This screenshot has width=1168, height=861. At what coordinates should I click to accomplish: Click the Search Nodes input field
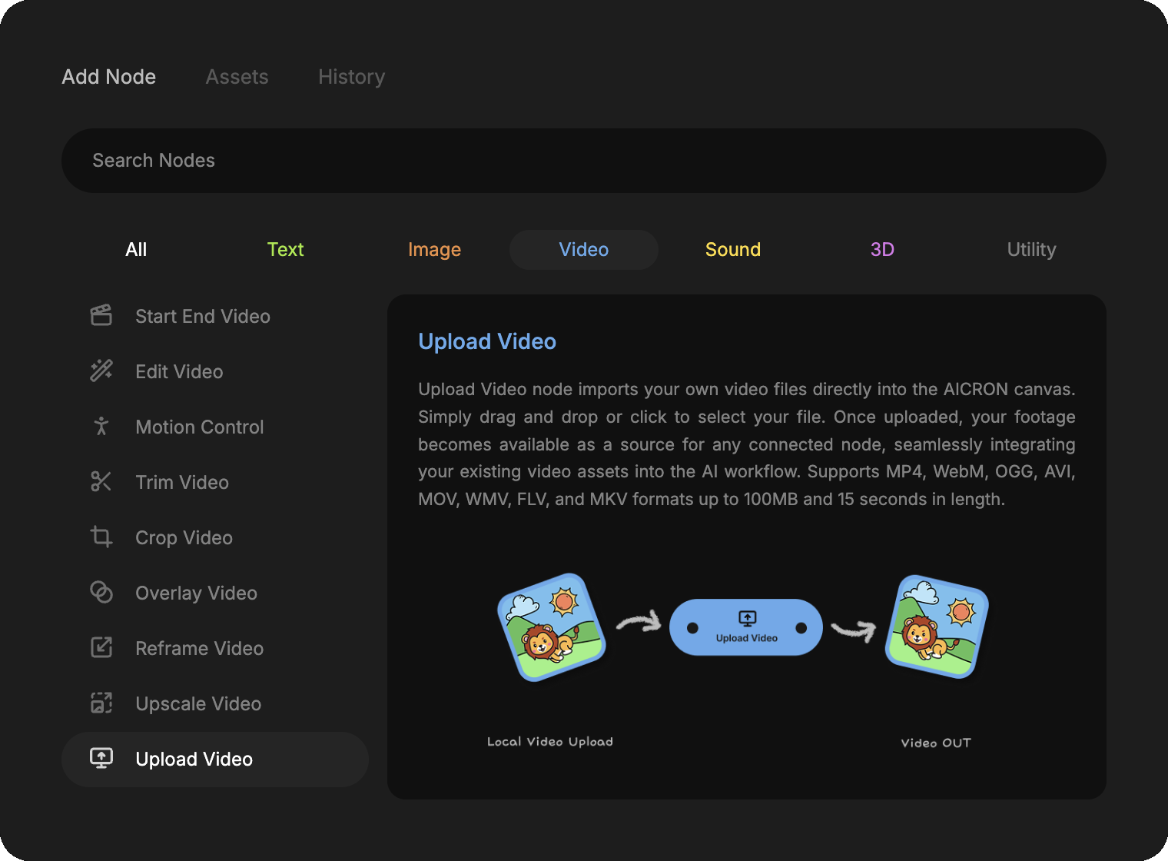(584, 161)
